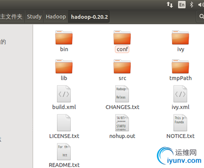This screenshot has width=204, height=168.
Task: Click the CHANGES.txt file name
Action: 123,107
